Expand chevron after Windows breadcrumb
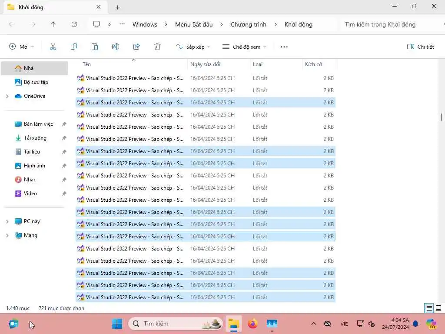445x334 pixels. pos(166,24)
